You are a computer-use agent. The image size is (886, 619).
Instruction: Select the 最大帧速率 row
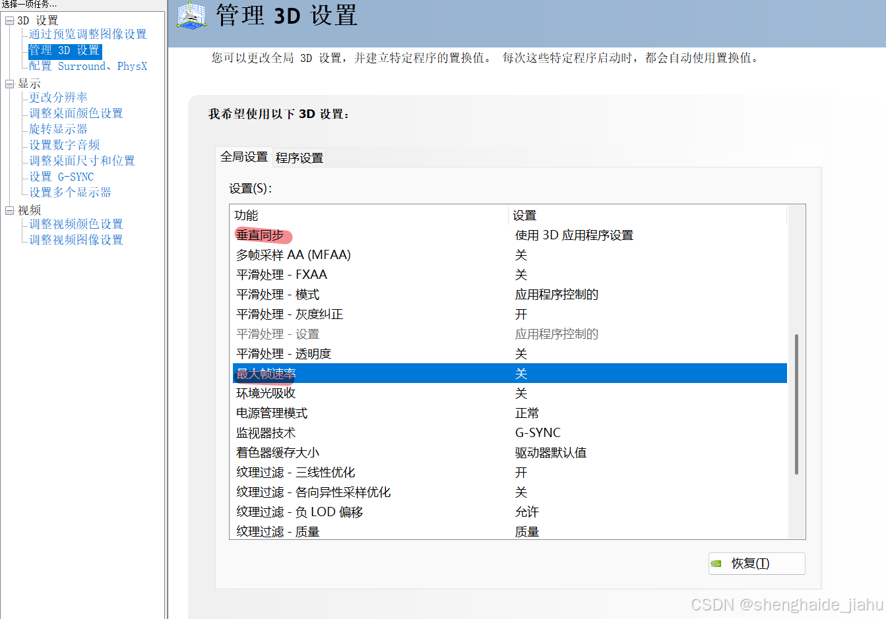509,374
